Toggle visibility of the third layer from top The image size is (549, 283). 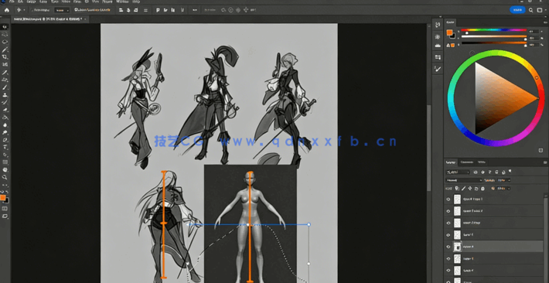tap(448, 223)
